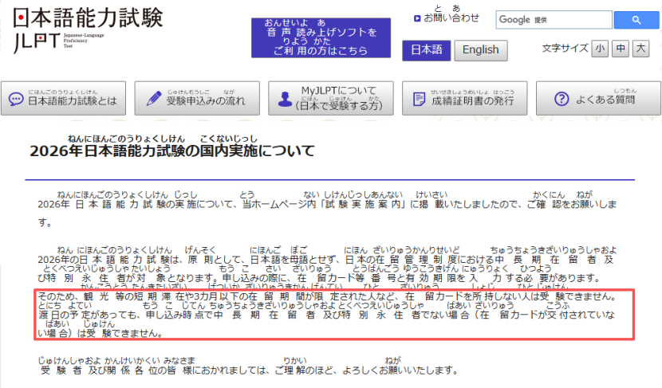This screenshot has width=662, height=388.
Task: Switch site language to 日本語
Action: 426,50
